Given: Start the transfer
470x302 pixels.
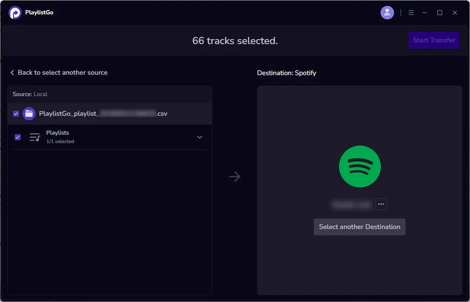Looking at the screenshot, I should coord(434,40).
